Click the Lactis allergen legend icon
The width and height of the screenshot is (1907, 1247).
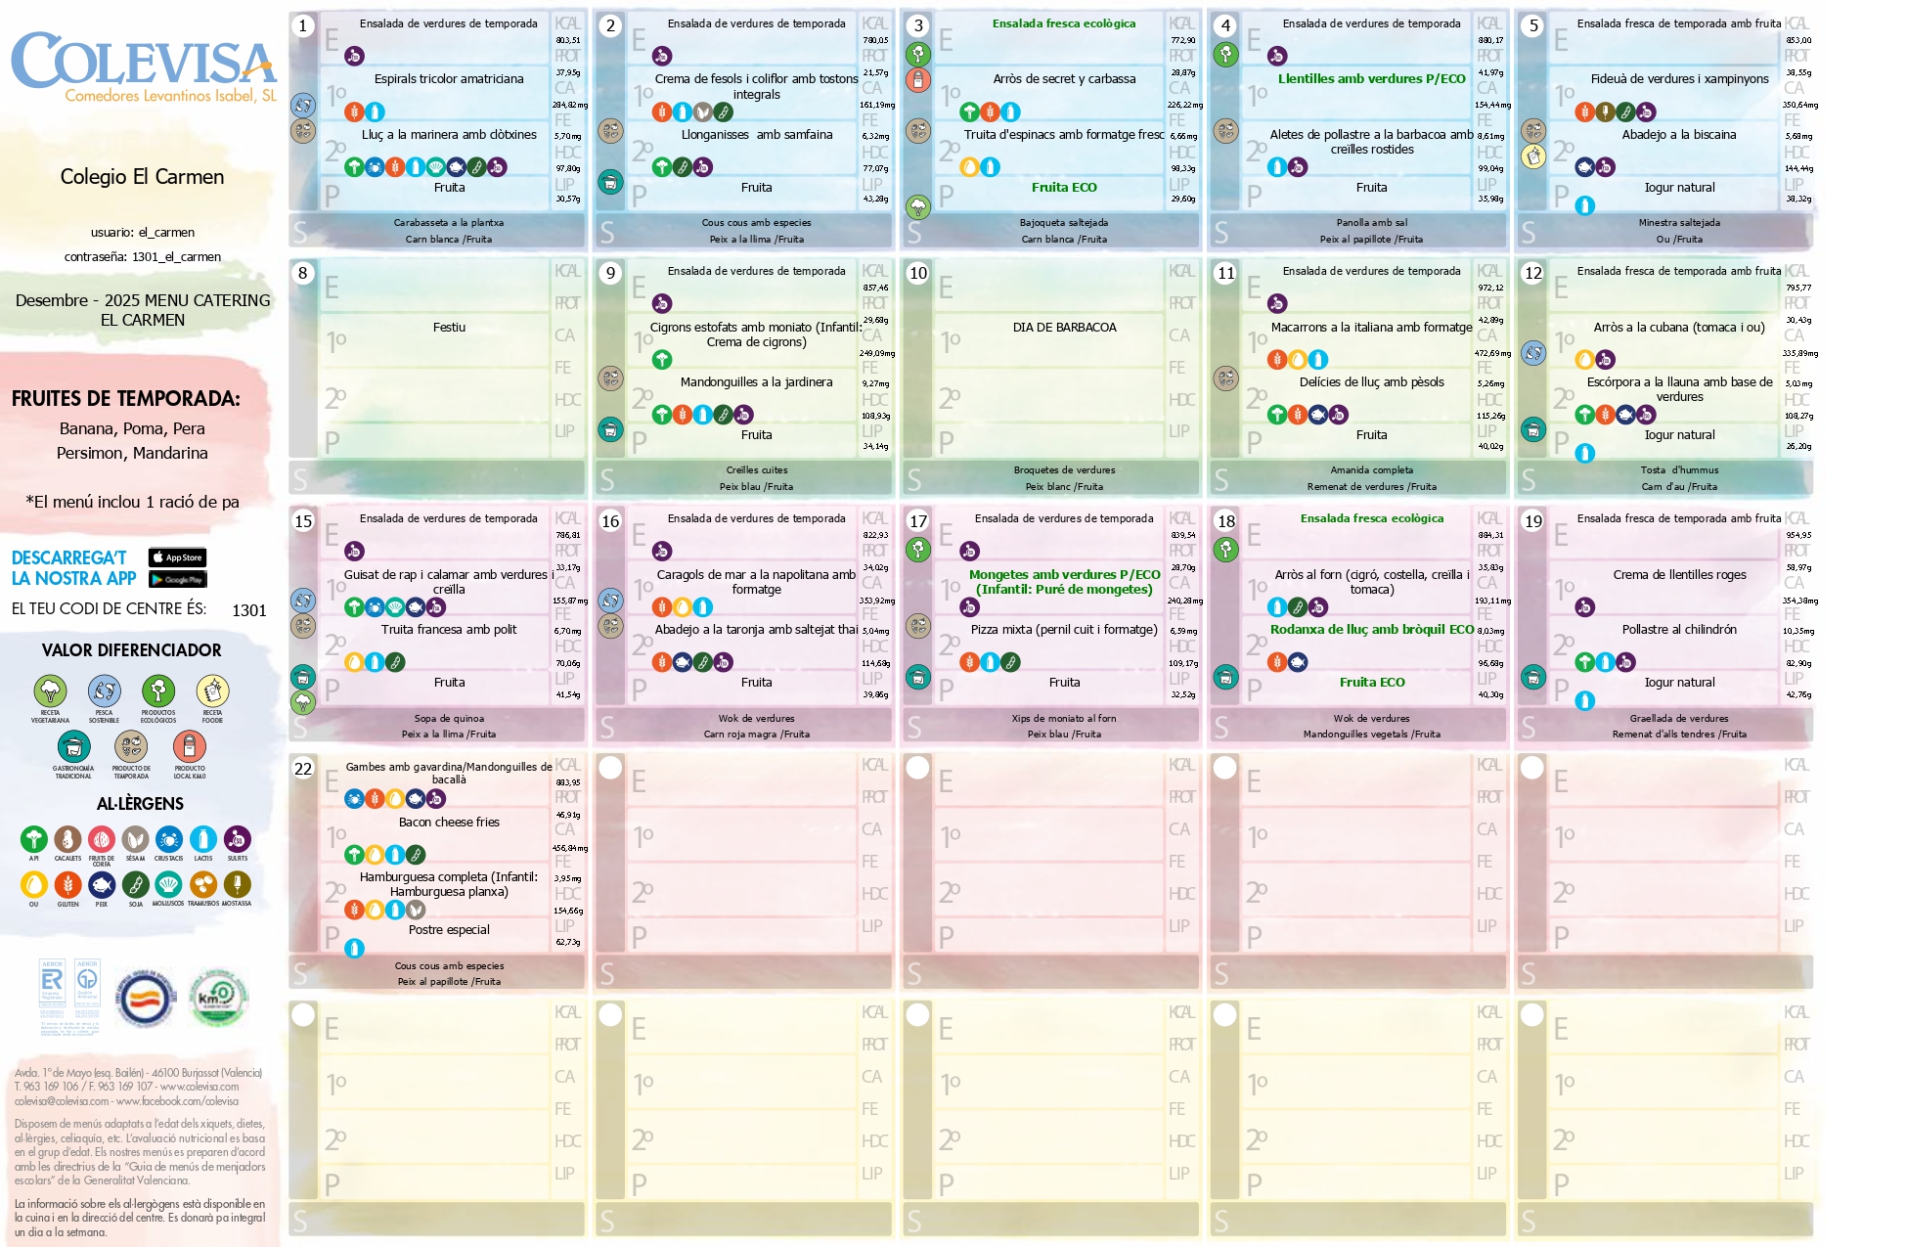(x=203, y=839)
